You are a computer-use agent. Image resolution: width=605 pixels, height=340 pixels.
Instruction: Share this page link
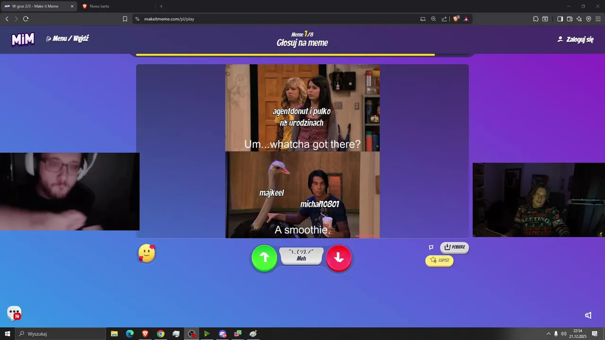click(444, 19)
